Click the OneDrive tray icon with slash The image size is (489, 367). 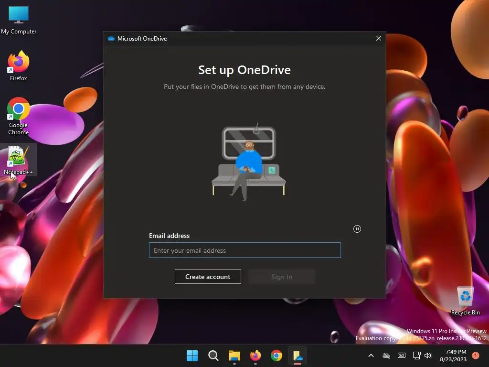[386, 356]
